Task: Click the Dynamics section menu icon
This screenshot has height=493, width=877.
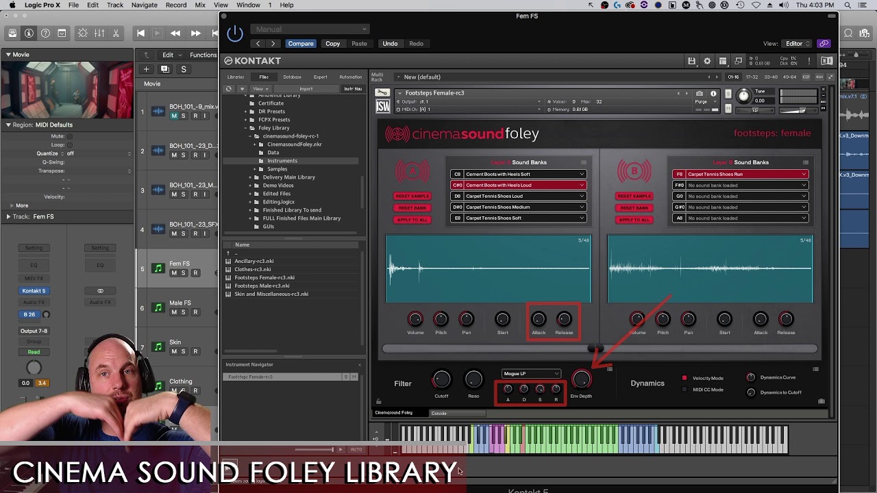Action: 815,370
